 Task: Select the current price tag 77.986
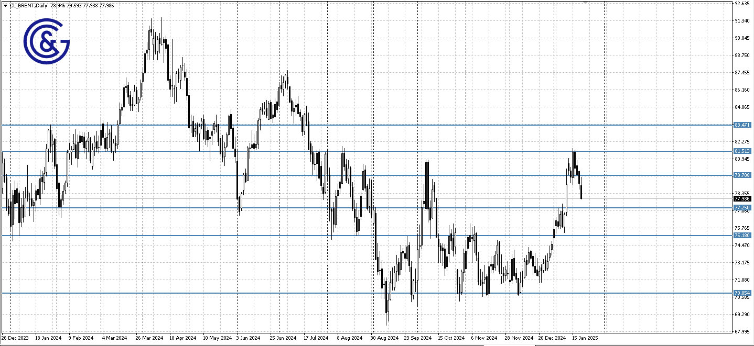(x=742, y=198)
